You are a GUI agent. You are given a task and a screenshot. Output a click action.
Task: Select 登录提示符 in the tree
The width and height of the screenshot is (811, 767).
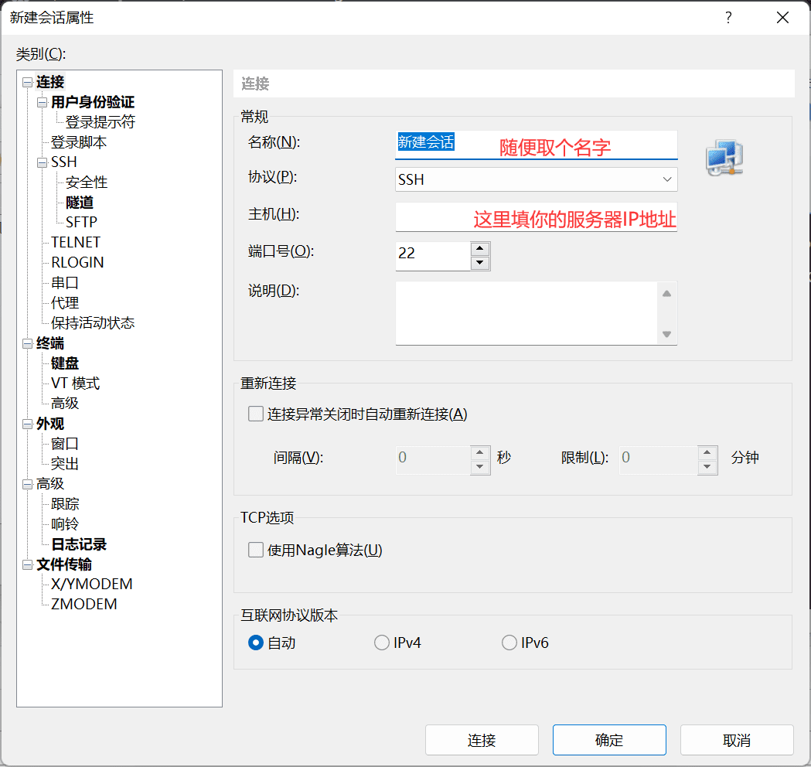pos(101,122)
